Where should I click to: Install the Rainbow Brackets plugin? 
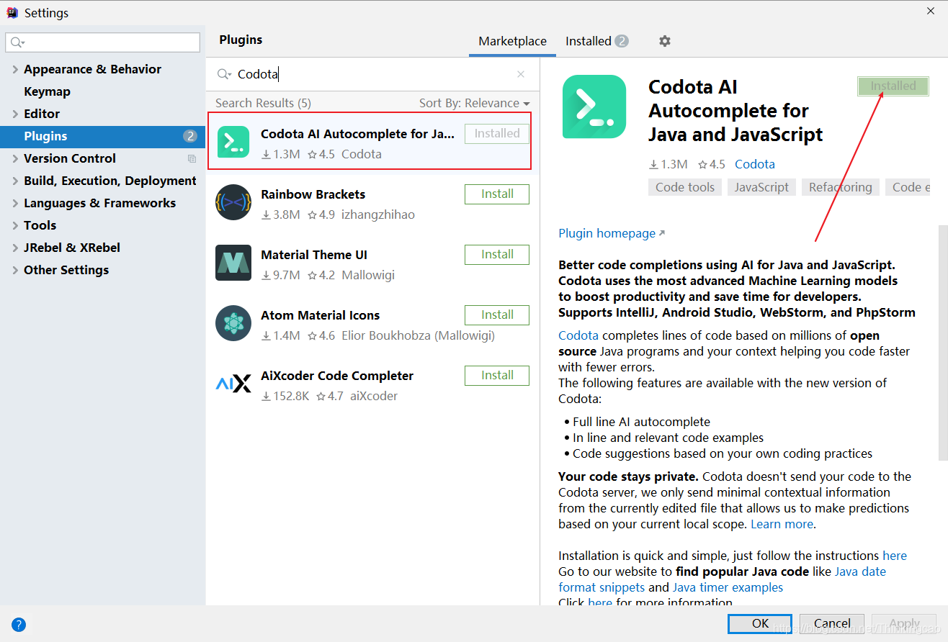click(497, 194)
